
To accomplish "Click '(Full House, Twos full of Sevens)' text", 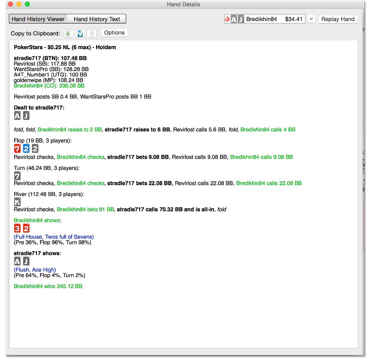I will coord(54,237).
